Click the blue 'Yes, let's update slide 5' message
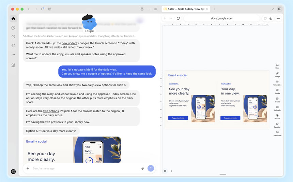The width and height of the screenshot is (293, 182). tap(107, 72)
